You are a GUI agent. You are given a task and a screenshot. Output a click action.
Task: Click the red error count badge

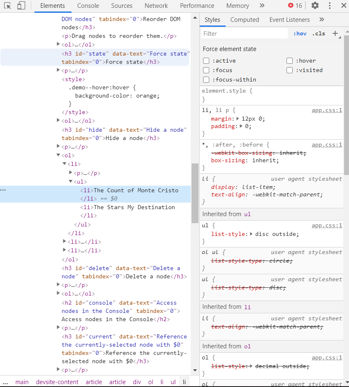pos(295,5)
